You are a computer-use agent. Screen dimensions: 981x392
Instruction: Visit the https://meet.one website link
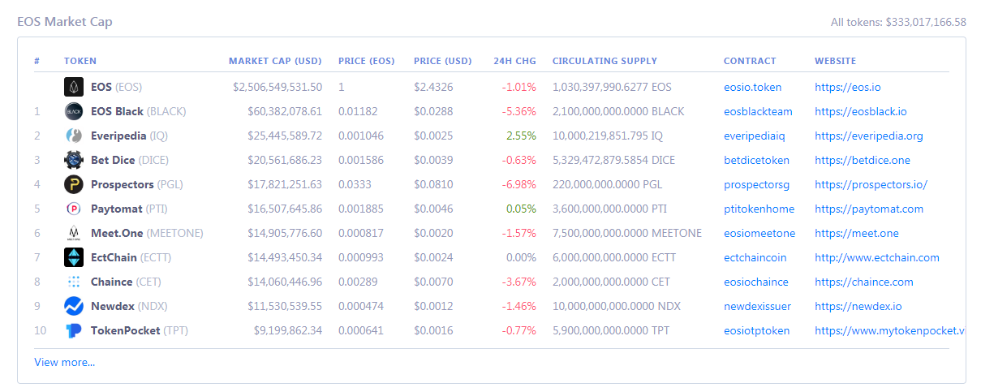tap(857, 233)
